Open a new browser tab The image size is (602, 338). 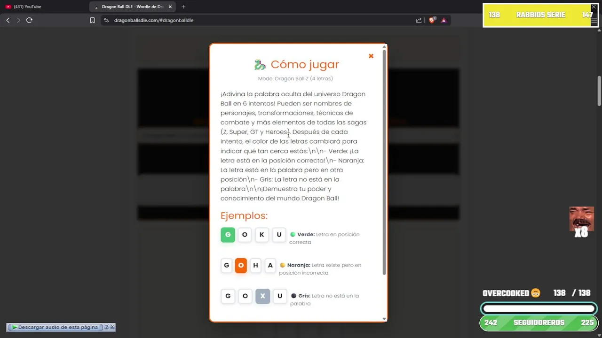coord(183,7)
